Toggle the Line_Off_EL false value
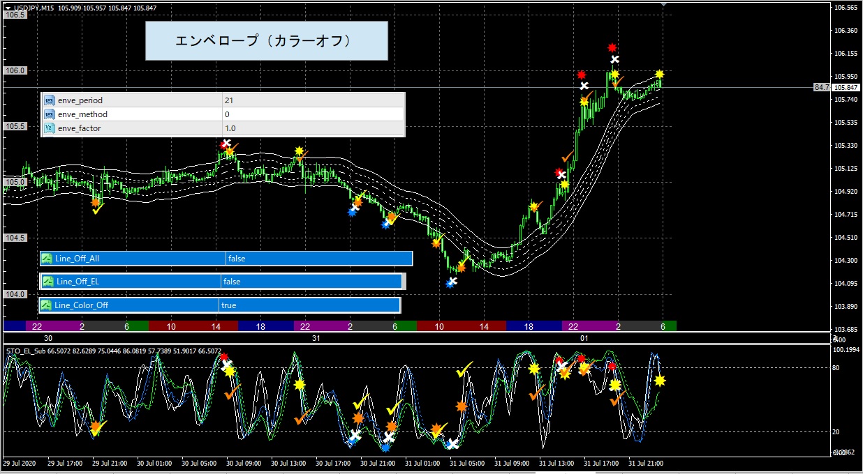 [x=311, y=282]
